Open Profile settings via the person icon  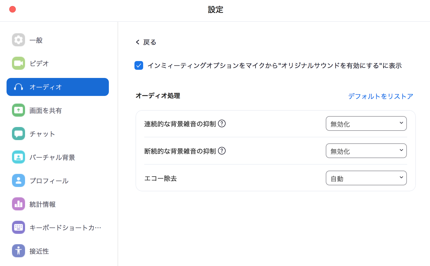coord(19,181)
